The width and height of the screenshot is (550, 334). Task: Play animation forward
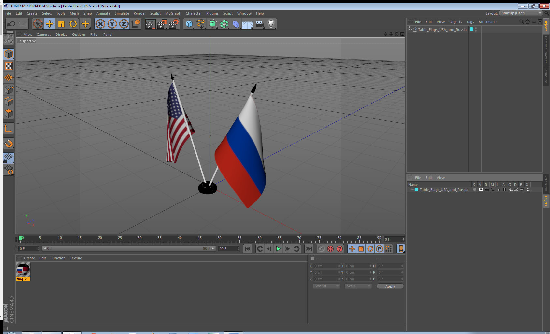[x=278, y=249]
